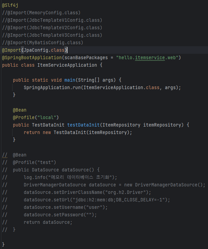
Task: Click the commented-out @Bean annotation
Action: (x=20, y=155)
